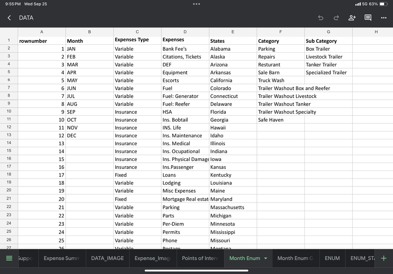Viewport: 393px width, 274px height.
Task: Select row 13 header
Action: pos(9,135)
